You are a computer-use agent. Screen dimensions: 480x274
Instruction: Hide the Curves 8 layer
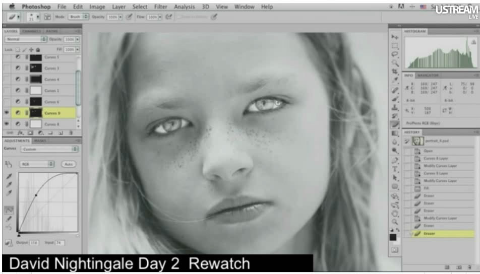point(7,124)
